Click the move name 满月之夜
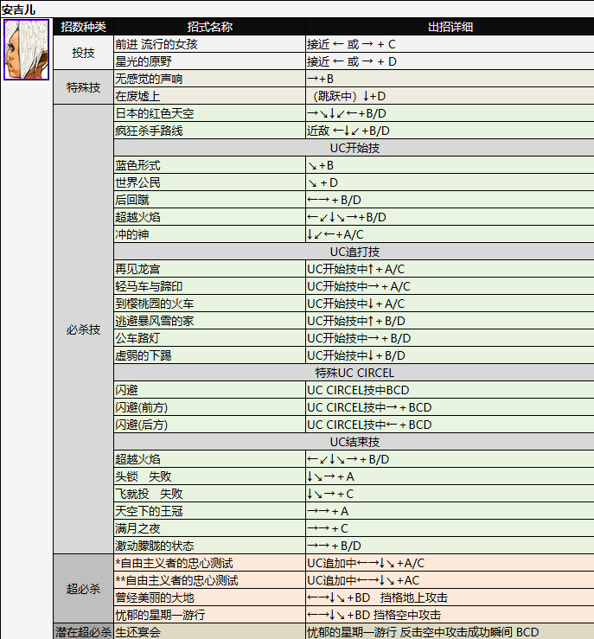Screen dimensions: 594x639 click(137, 528)
